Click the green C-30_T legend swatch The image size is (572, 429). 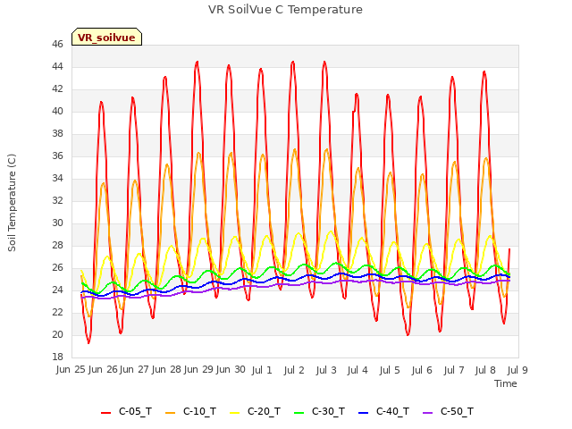tap(299, 413)
